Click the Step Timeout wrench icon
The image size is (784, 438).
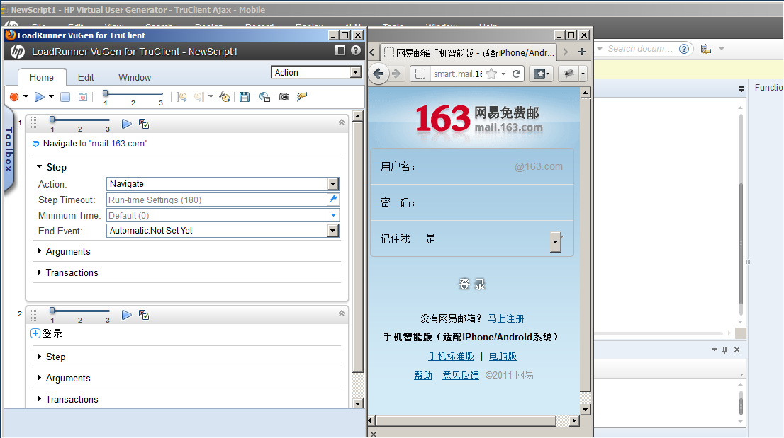click(333, 199)
